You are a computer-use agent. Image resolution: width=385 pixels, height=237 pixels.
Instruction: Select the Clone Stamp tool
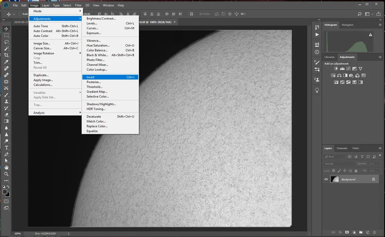(7, 101)
